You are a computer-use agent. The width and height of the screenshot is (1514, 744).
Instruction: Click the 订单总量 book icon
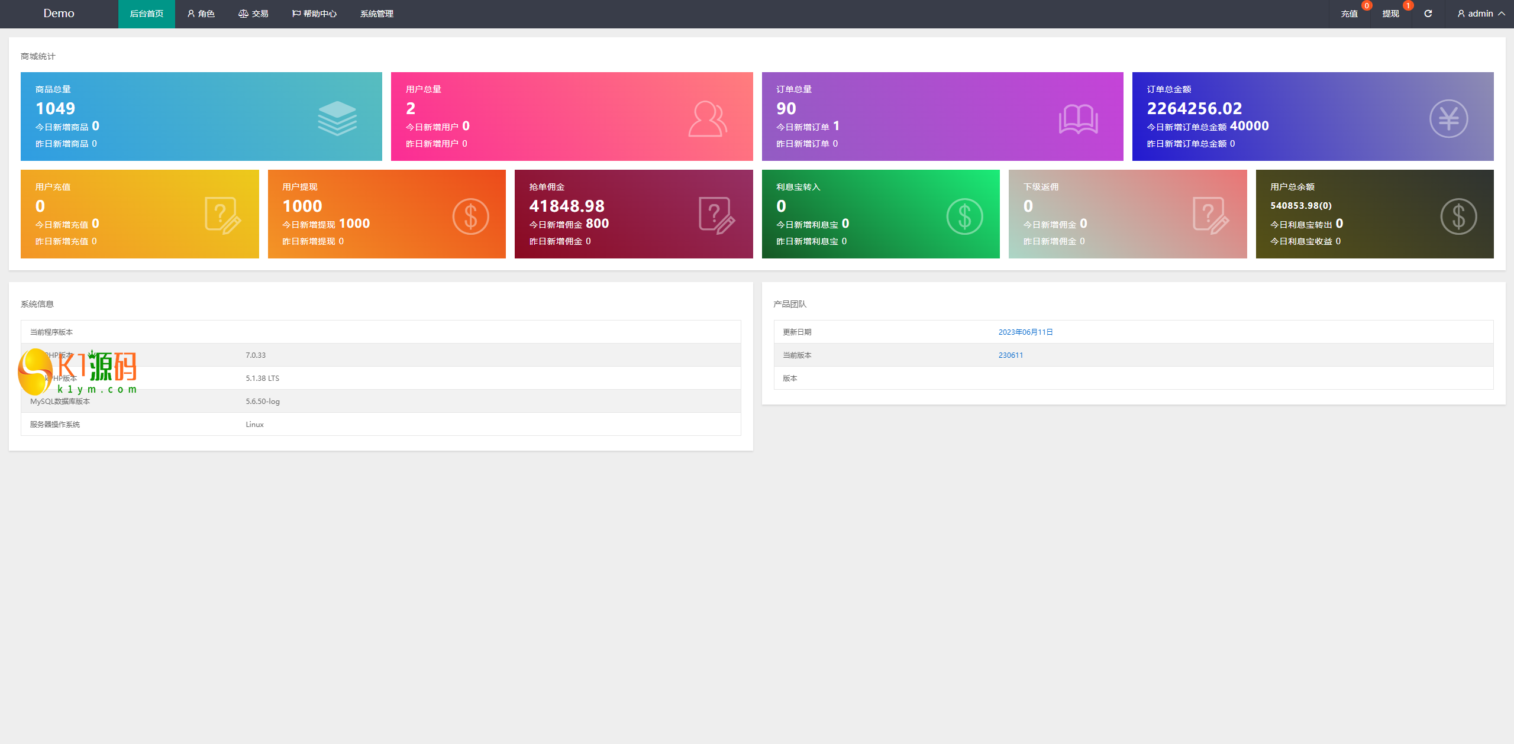tap(1079, 116)
